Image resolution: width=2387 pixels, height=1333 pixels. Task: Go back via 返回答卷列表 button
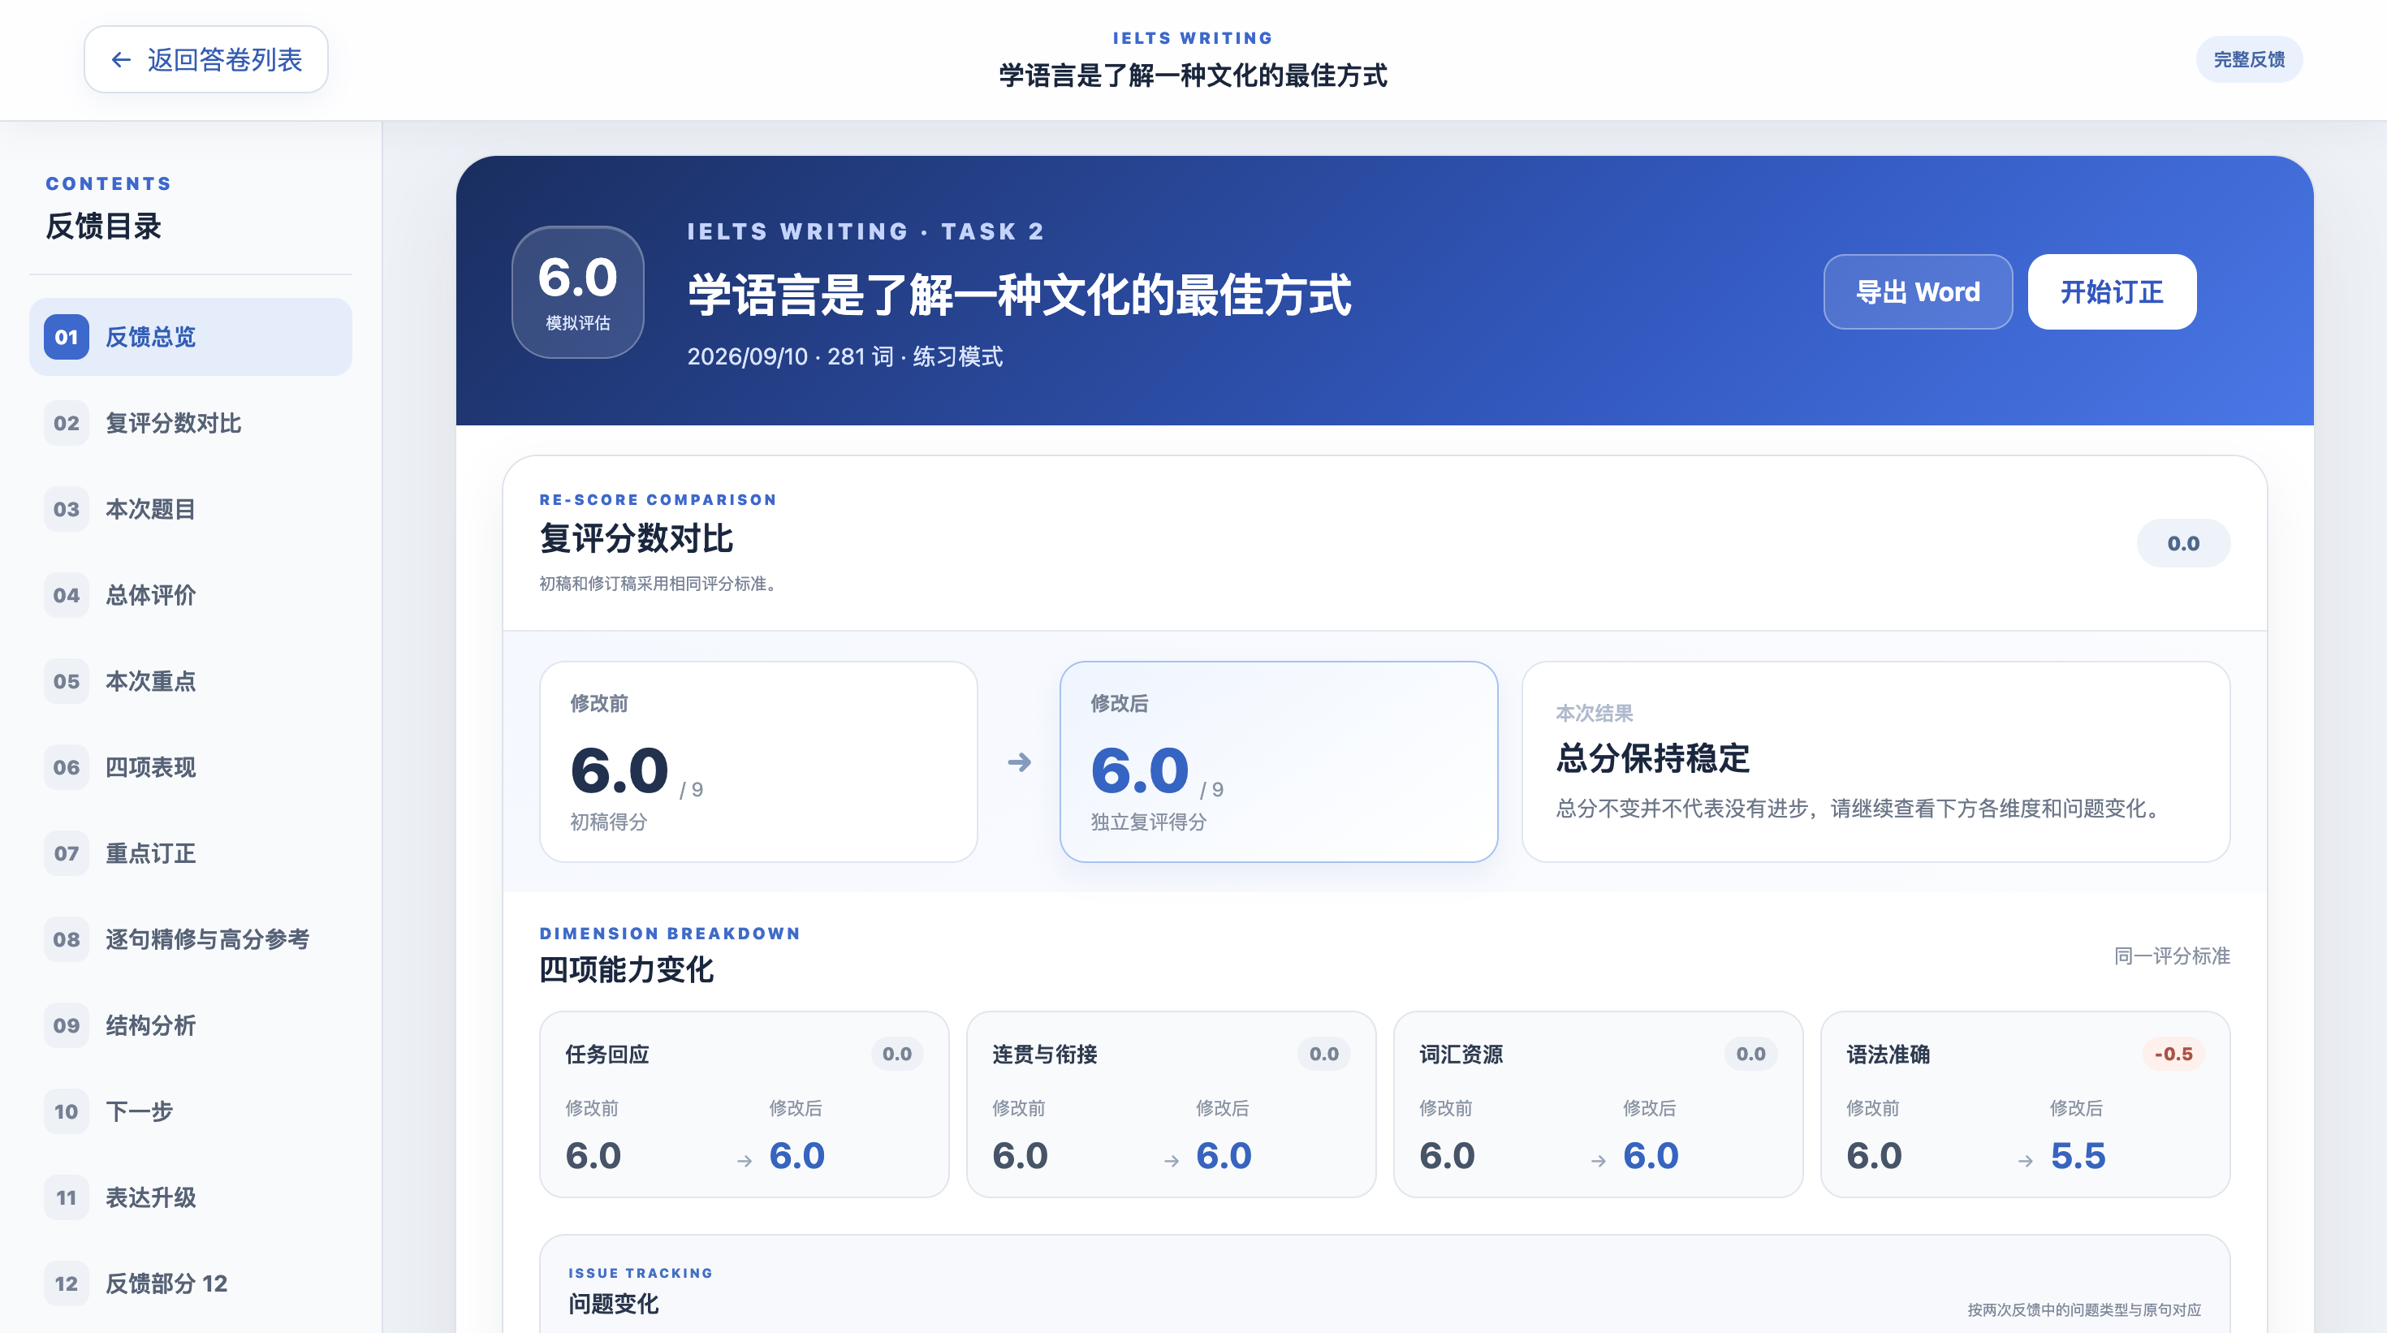[205, 59]
